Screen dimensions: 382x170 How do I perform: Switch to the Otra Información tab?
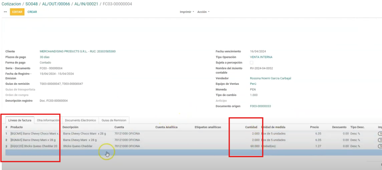coord(48,120)
